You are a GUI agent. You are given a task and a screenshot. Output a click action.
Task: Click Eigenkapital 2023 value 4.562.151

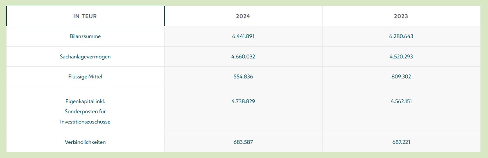click(x=401, y=101)
